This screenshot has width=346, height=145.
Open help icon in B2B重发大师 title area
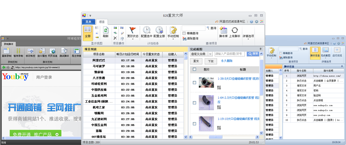(251, 22)
